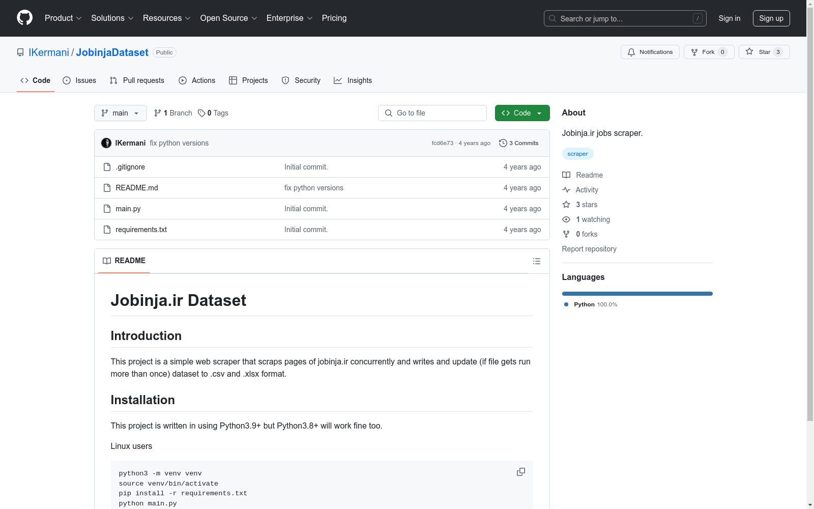Open the .gitignore file

[x=130, y=167]
